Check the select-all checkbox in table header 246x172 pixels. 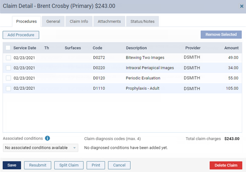8,48
